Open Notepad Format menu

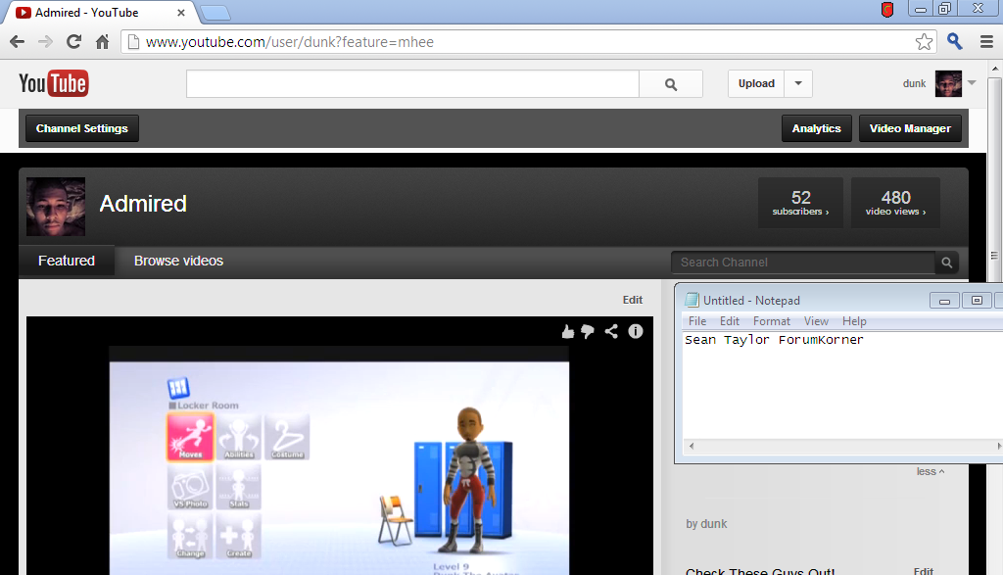(772, 321)
